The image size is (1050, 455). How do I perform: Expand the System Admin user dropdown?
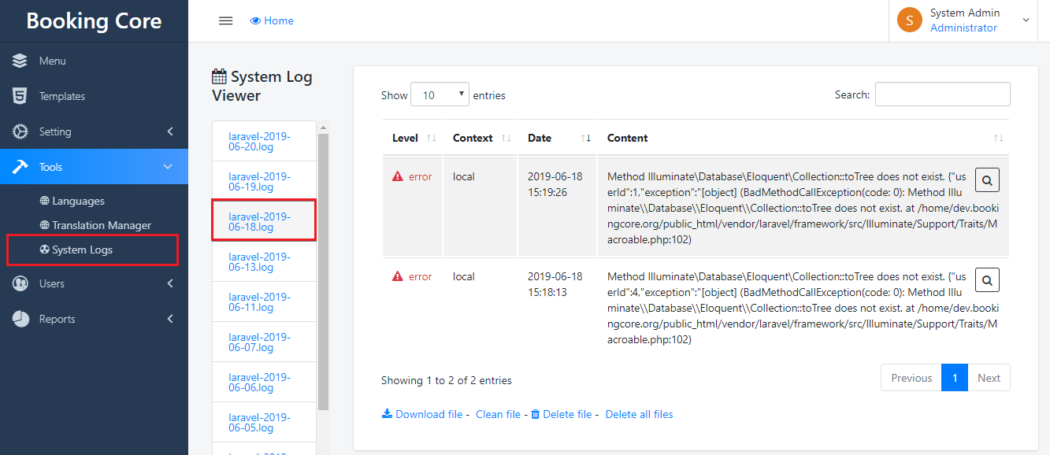pos(1025,20)
